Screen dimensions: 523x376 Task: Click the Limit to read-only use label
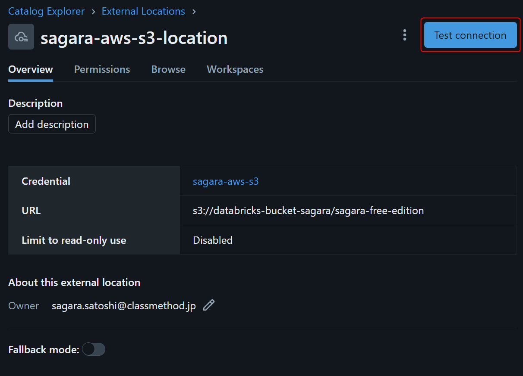tap(74, 240)
